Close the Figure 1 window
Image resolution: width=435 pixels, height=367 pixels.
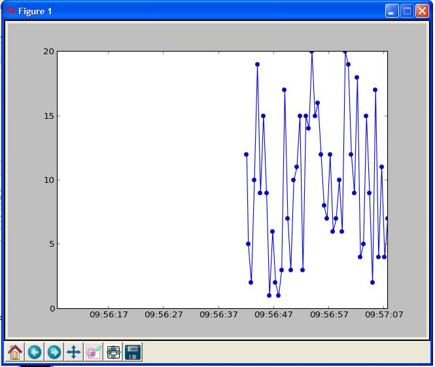(422, 11)
